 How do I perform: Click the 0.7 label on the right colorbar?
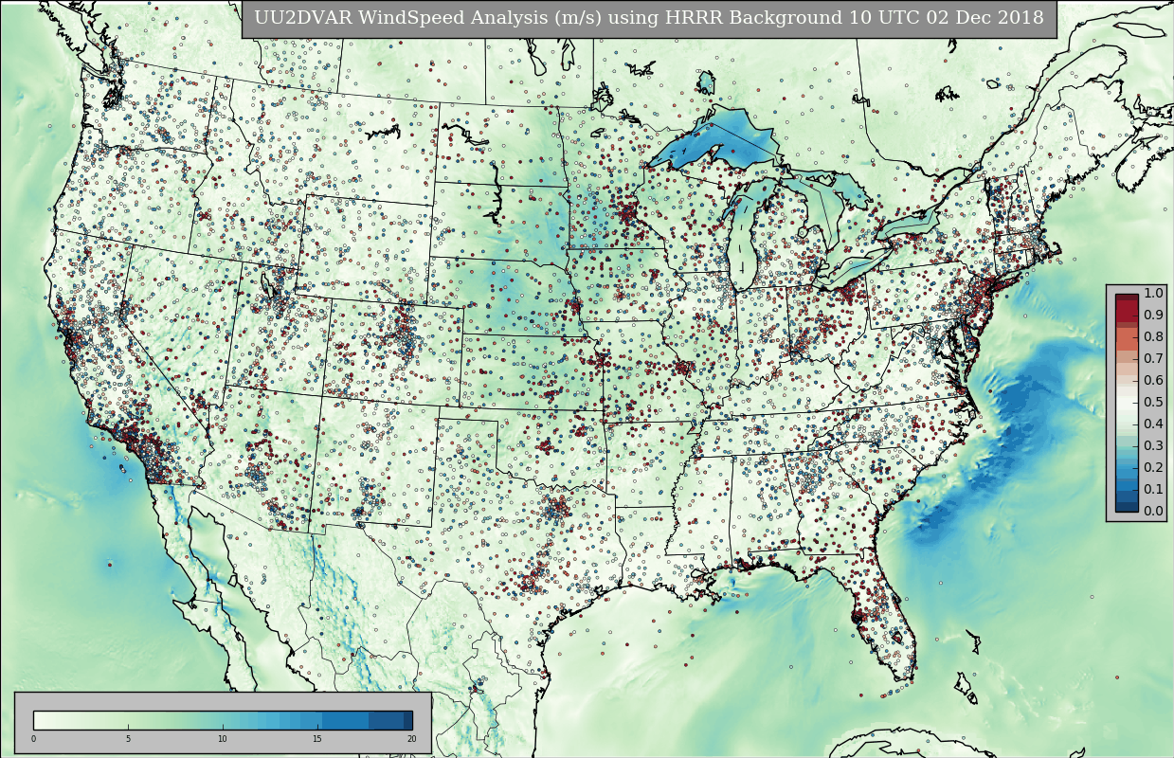(1153, 359)
